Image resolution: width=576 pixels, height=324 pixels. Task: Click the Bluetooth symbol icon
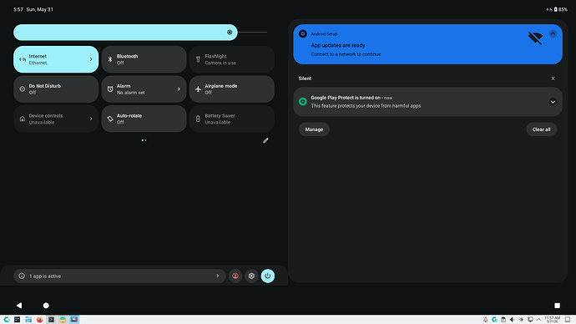(x=110, y=59)
